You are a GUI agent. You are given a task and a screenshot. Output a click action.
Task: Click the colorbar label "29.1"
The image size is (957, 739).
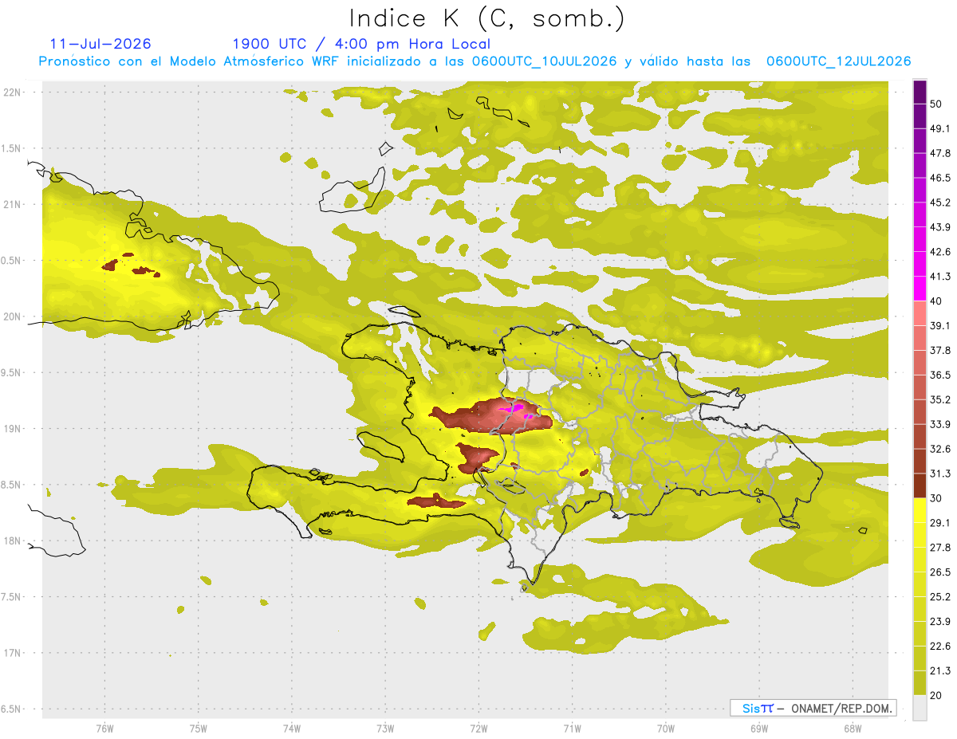point(940,523)
